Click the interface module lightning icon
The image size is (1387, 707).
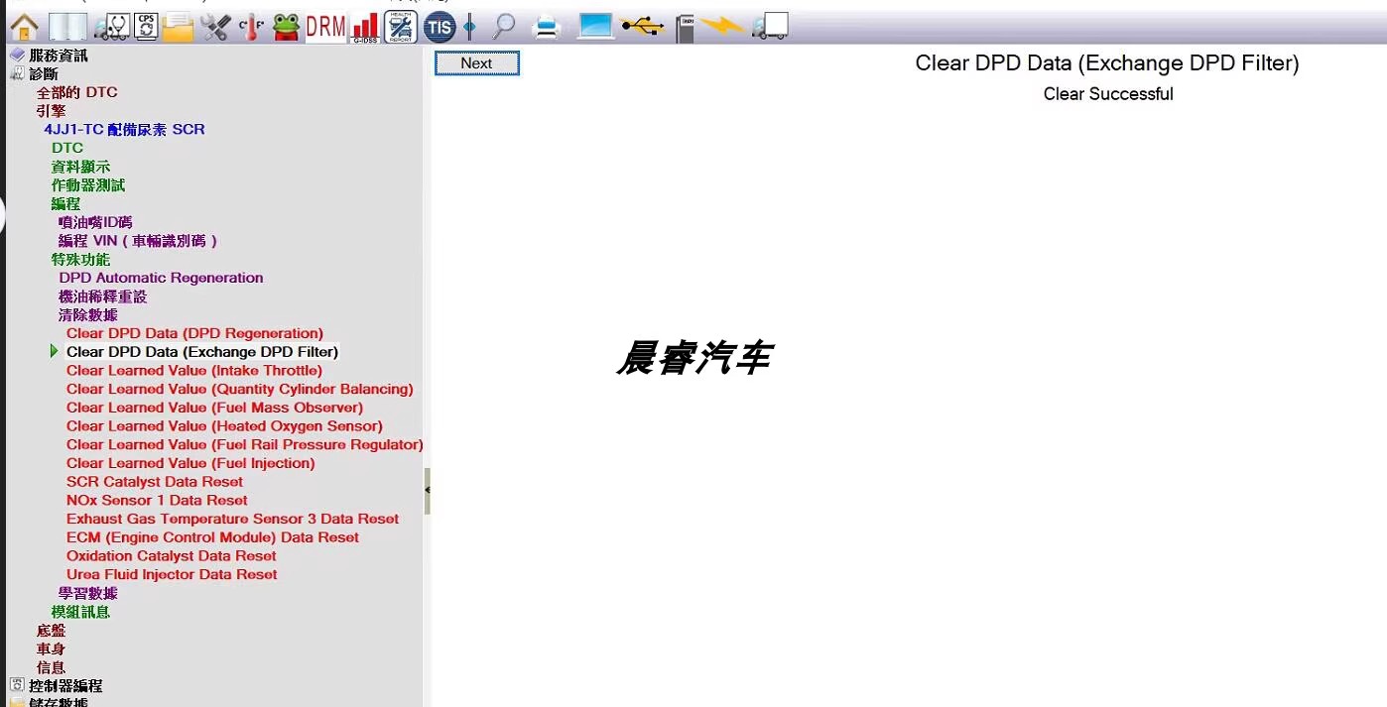click(721, 25)
